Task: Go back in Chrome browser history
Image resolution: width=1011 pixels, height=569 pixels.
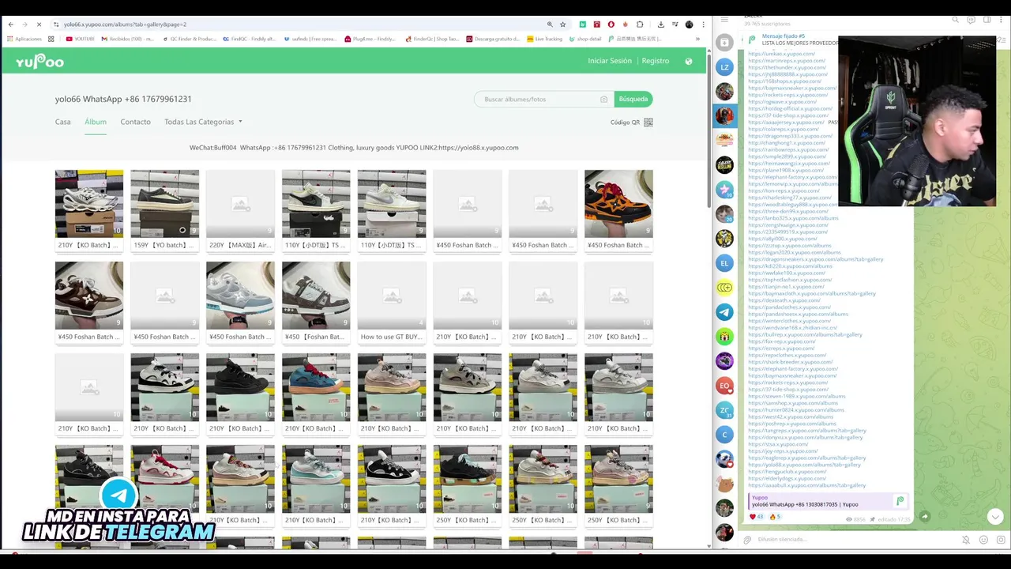Action: click(11, 24)
